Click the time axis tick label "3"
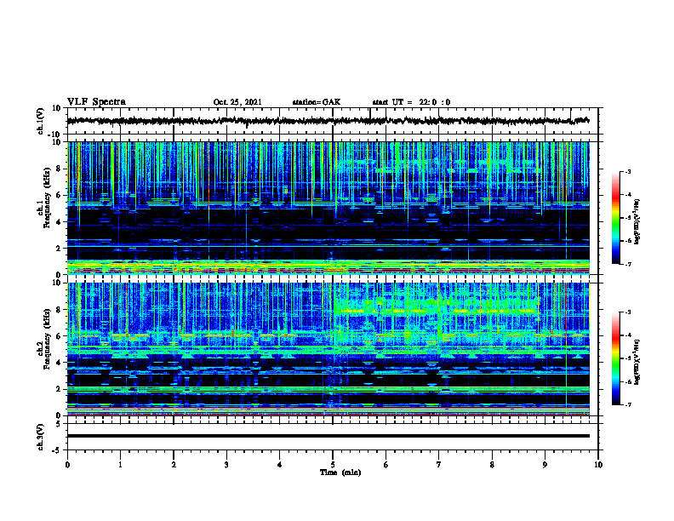 point(226,465)
